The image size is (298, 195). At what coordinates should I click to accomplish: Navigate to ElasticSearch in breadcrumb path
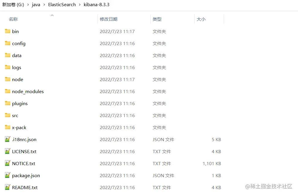tap(62, 5)
